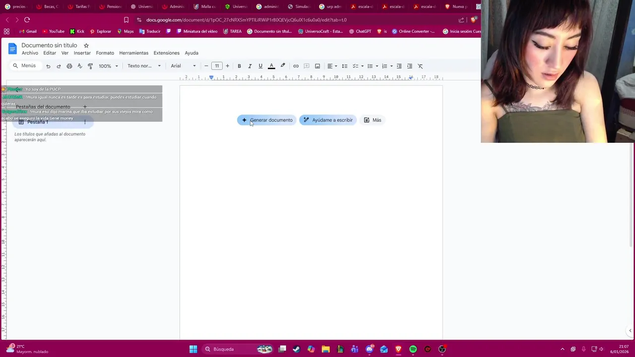This screenshot has height=357, width=635.
Task: Insert an image using the picture icon
Action: (x=317, y=66)
